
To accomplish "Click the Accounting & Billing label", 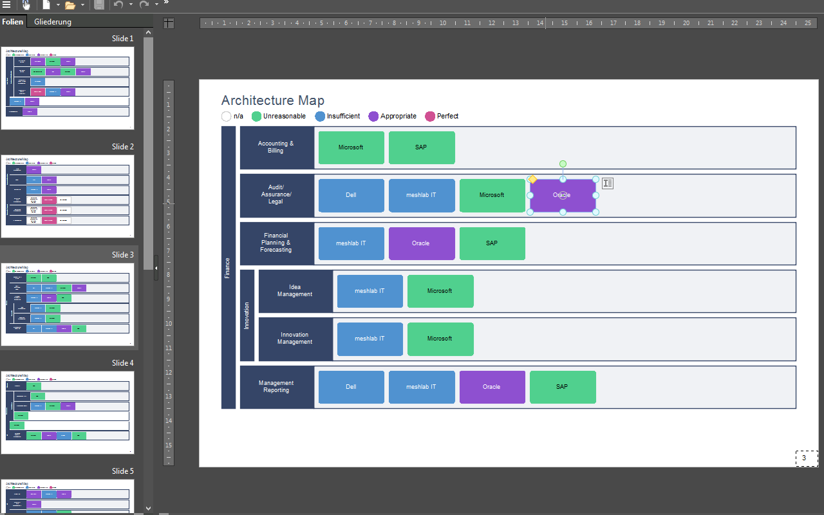I will tap(277, 147).
